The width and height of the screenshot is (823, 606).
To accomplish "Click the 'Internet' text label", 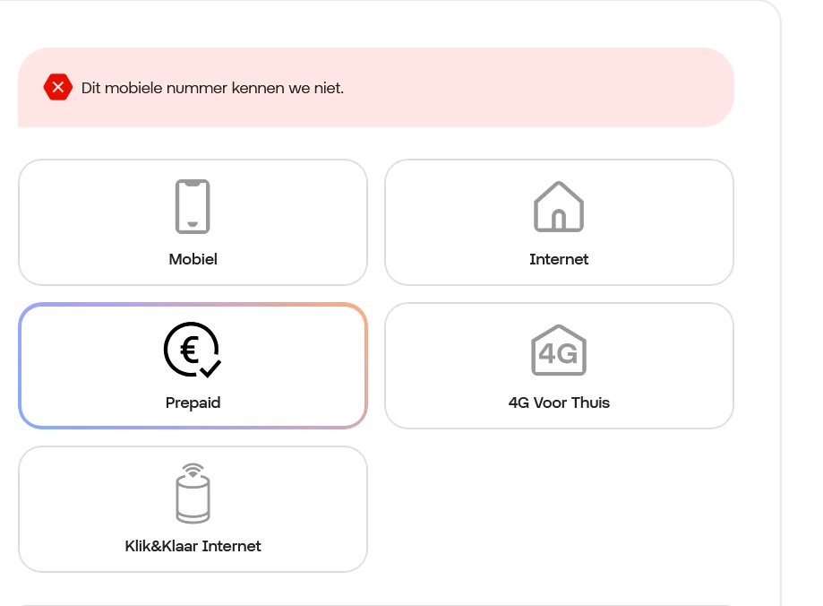I will (x=559, y=259).
